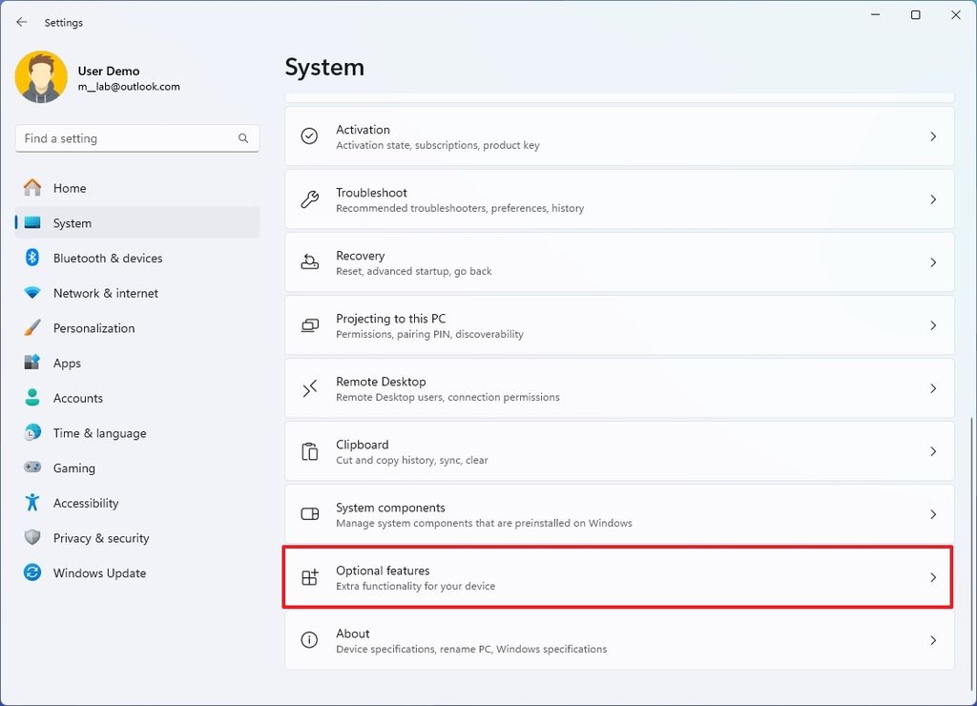Expand the Recovery settings row chevron
Viewport: 977px width, 706px height.
pyautogui.click(x=933, y=262)
